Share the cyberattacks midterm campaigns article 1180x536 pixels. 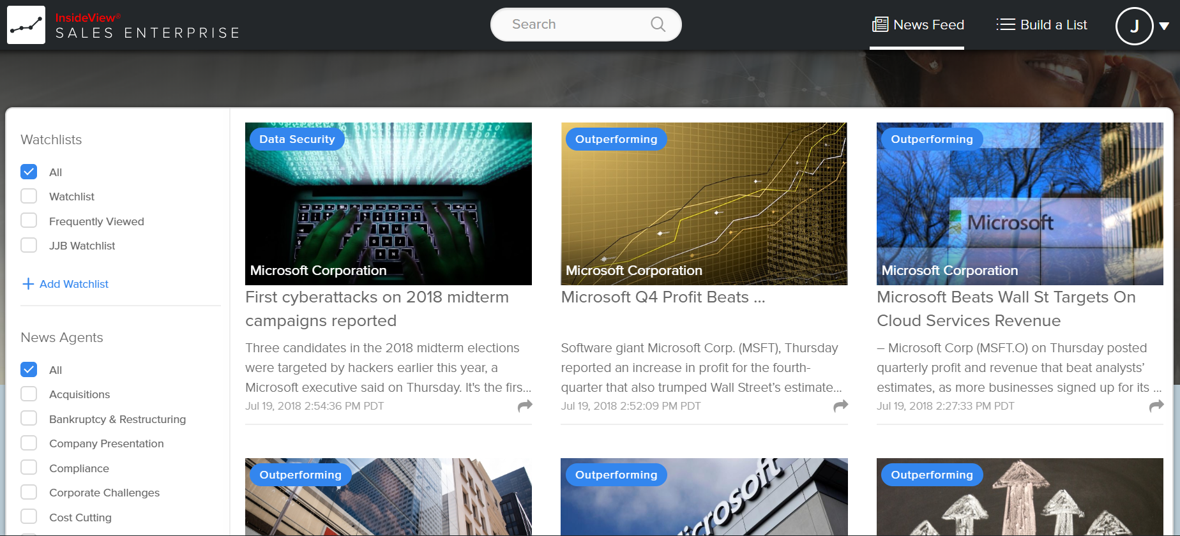pyautogui.click(x=525, y=406)
